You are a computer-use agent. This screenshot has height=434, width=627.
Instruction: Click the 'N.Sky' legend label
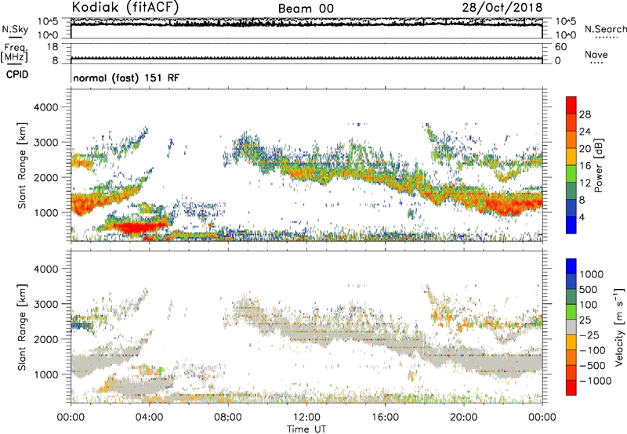coord(15,29)
